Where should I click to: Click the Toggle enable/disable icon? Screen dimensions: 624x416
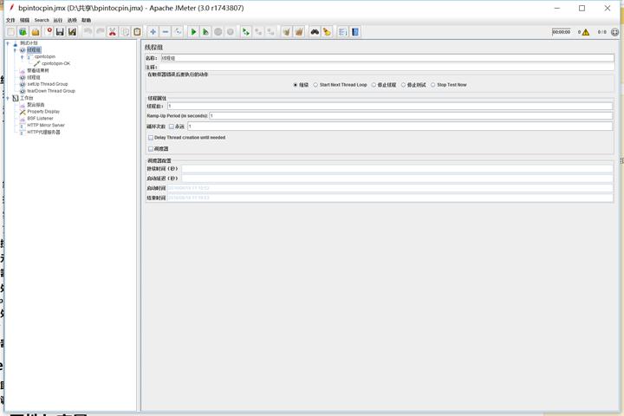click(x=178, y=32)
